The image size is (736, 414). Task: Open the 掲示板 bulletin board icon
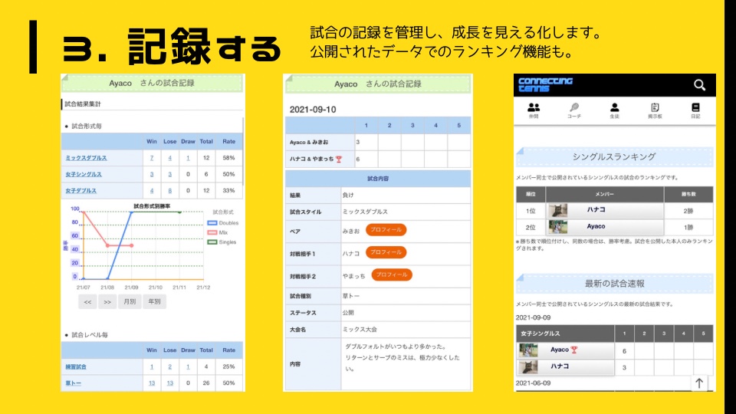(655, 111)
